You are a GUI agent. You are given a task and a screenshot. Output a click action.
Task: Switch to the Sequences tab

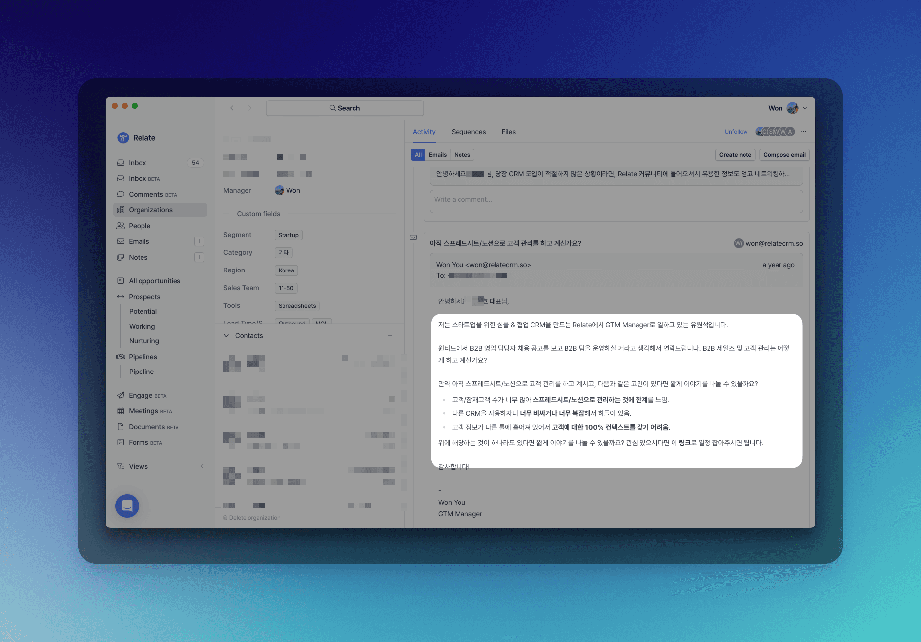click(468, 132)
